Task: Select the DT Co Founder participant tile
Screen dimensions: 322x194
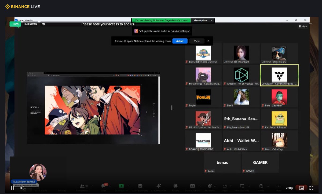Action: [x=203, y=119]
